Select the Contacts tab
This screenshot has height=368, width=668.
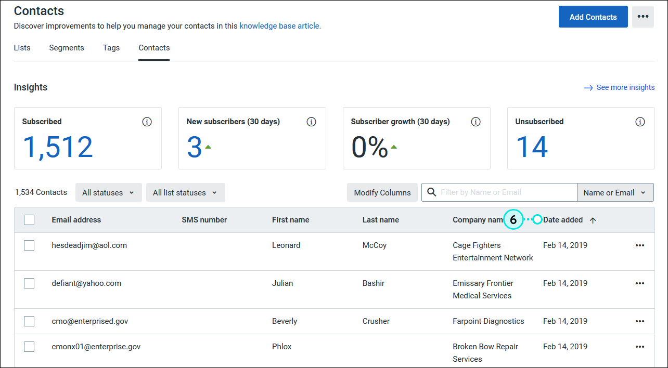pyautogui.click(x=154, y=48)
